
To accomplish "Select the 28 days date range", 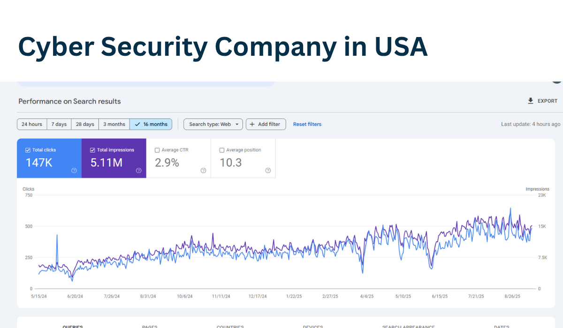I will pos(85,124).
